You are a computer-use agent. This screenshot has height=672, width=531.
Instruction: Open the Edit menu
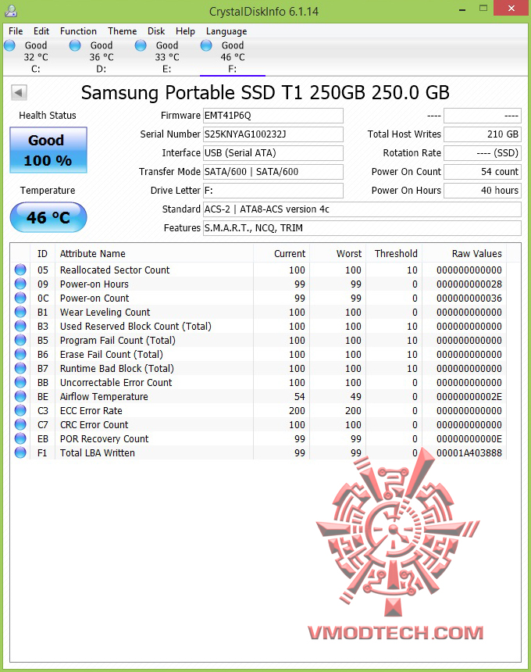point(41,31)
